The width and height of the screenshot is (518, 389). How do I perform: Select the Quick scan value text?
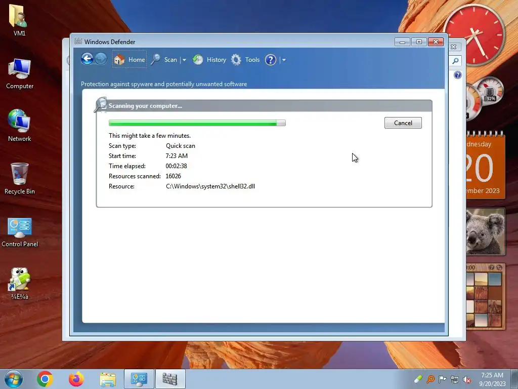[x=181, y=145]
